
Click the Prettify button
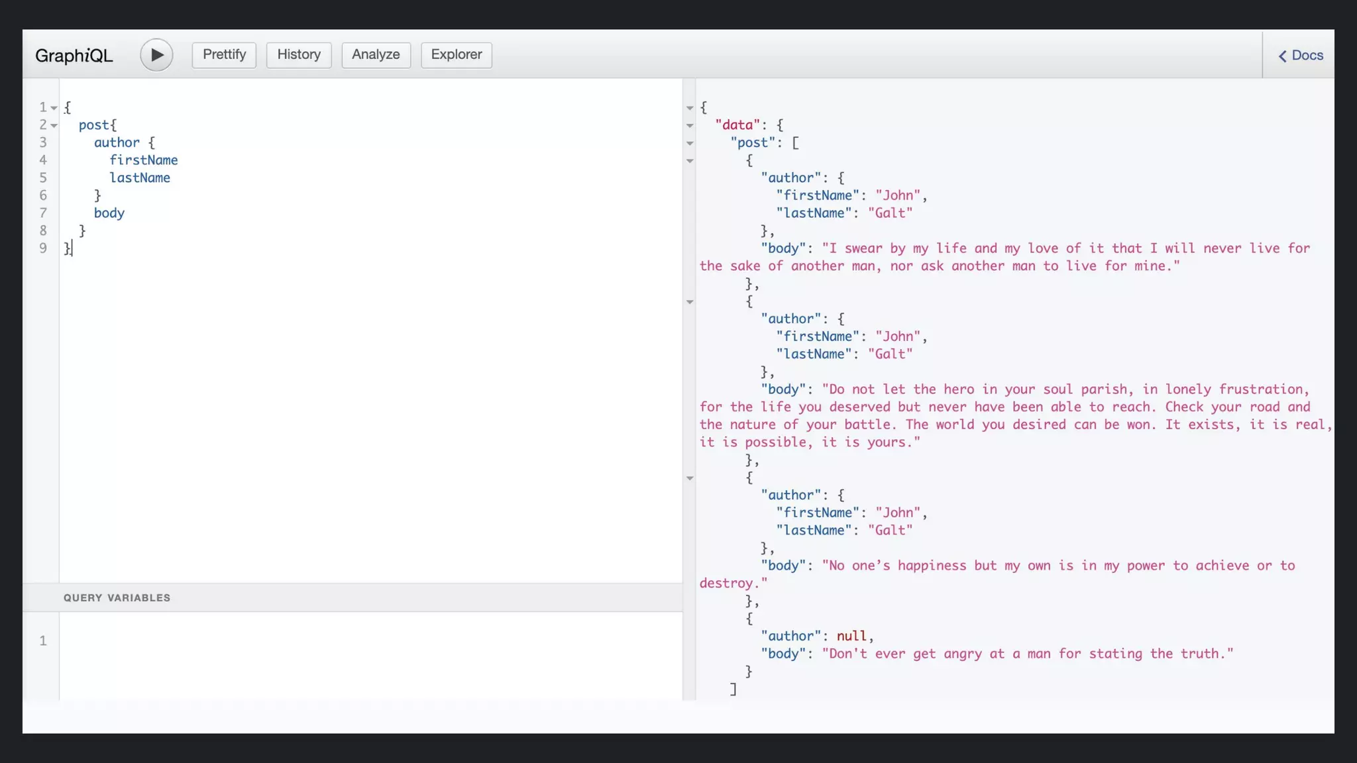[224, 55]
